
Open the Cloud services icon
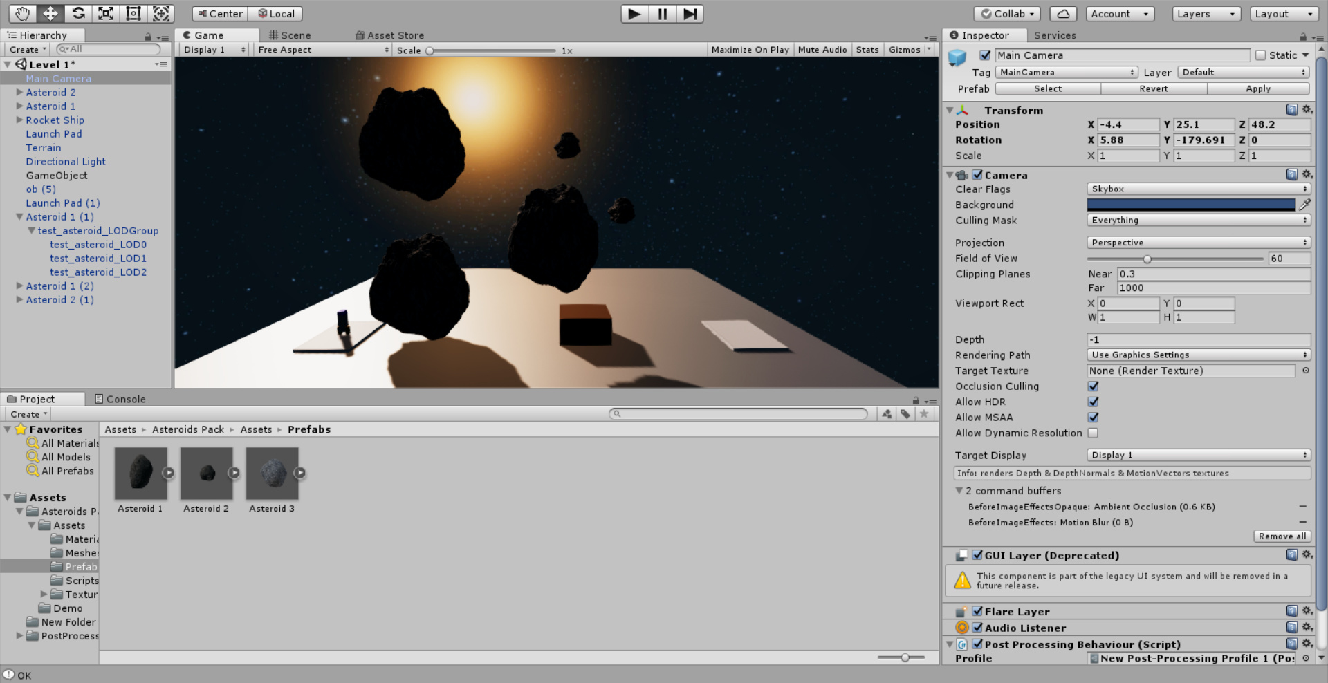(1063, 14)
